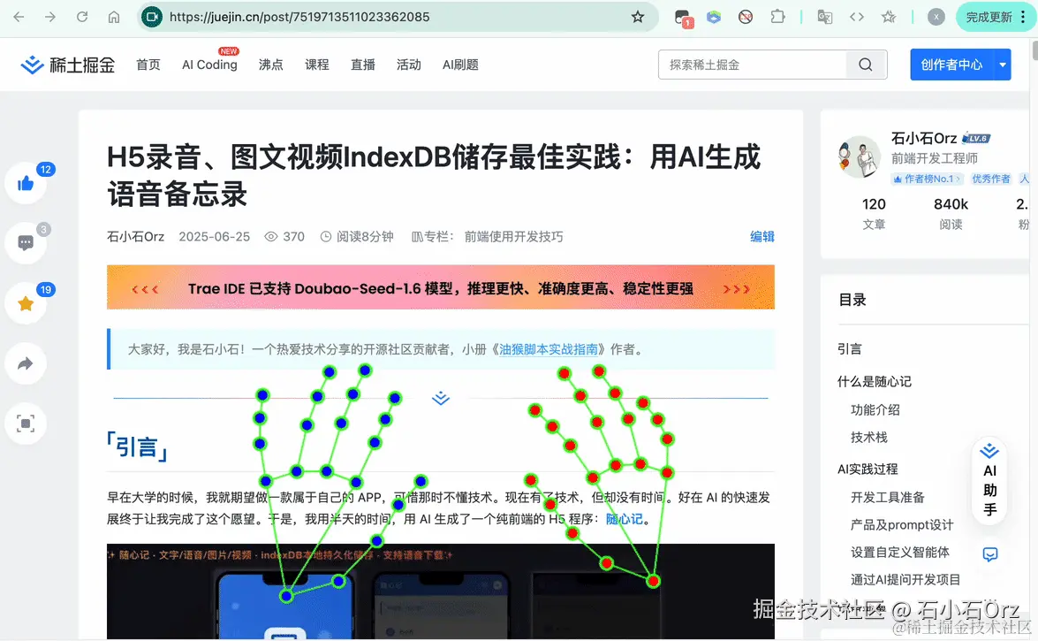This screenshot has width=1038, height=641.
Task: Jump to 引言 in the table of contents
Action: coord(849,348)
